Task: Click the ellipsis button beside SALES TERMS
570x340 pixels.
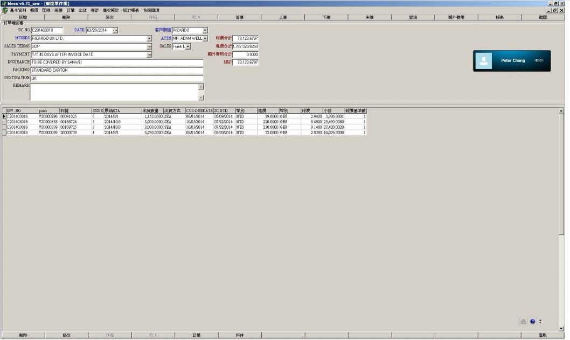Action: pyautogui.click(x=149, y=46)
